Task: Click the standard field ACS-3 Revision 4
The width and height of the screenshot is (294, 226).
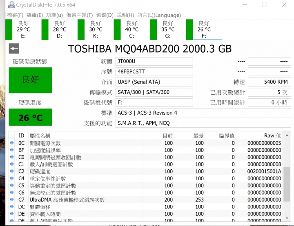Action: (x=203, y=113)
